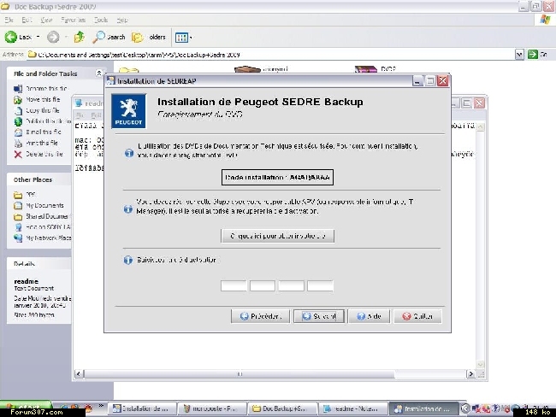556x417 pixels.
Task: Open Search in Explorer toolbar
Action: click(109, 37)
